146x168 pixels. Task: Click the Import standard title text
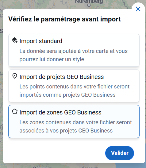point(41,41)
